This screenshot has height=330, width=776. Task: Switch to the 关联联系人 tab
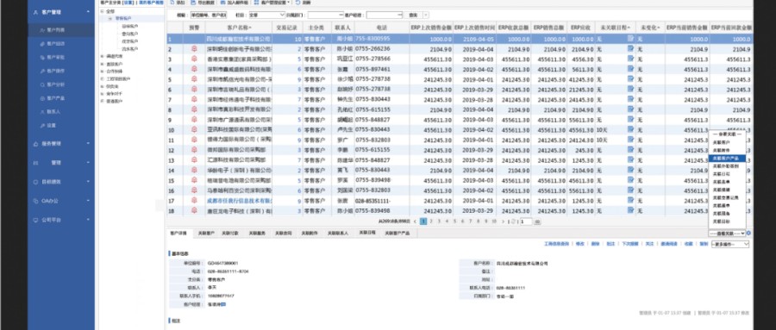pos(338,233)
